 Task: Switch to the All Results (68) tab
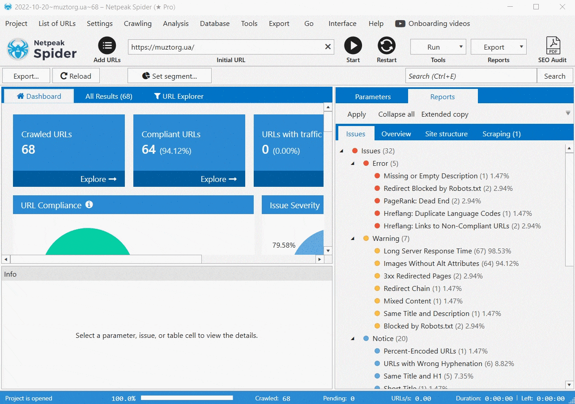coord(109,96)
